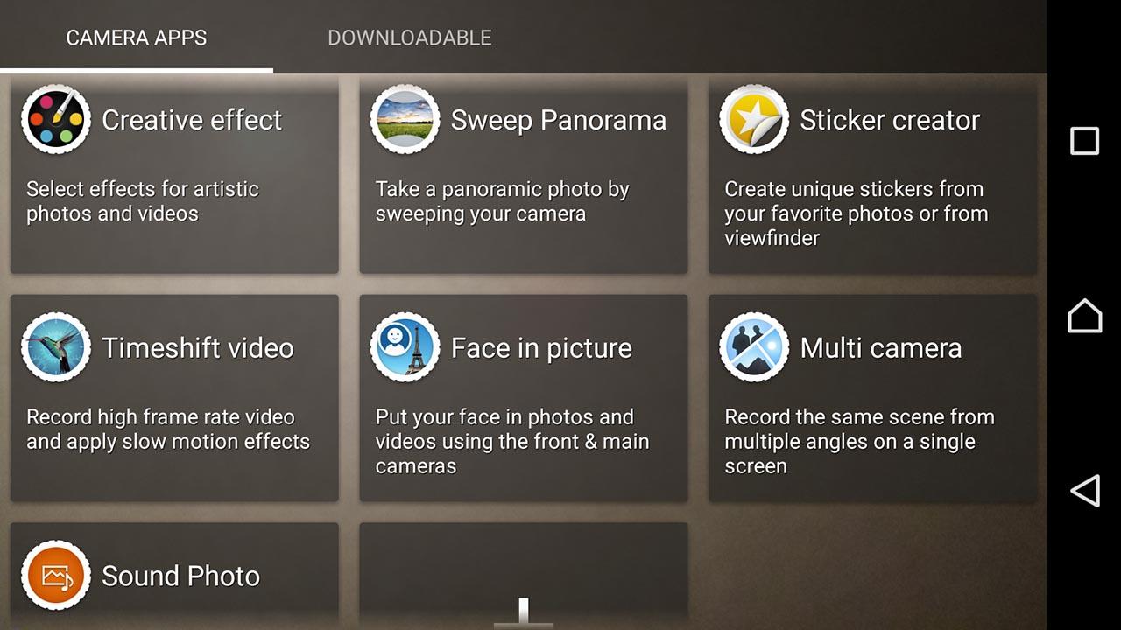The image size is (1121, 630).
Task: Tap the Sticker creator star icon
Action: (x=753, y=120)
